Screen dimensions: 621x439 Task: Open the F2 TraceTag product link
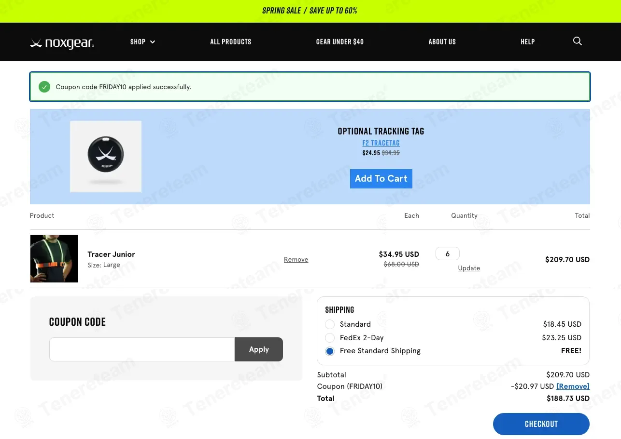(381, 143)
